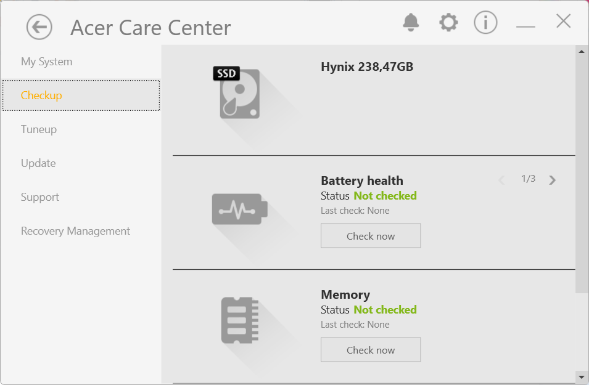Open Recovery Management
The width and height of the screenshot is (589, 385).
pyautogui.click(x=75, y=231)
